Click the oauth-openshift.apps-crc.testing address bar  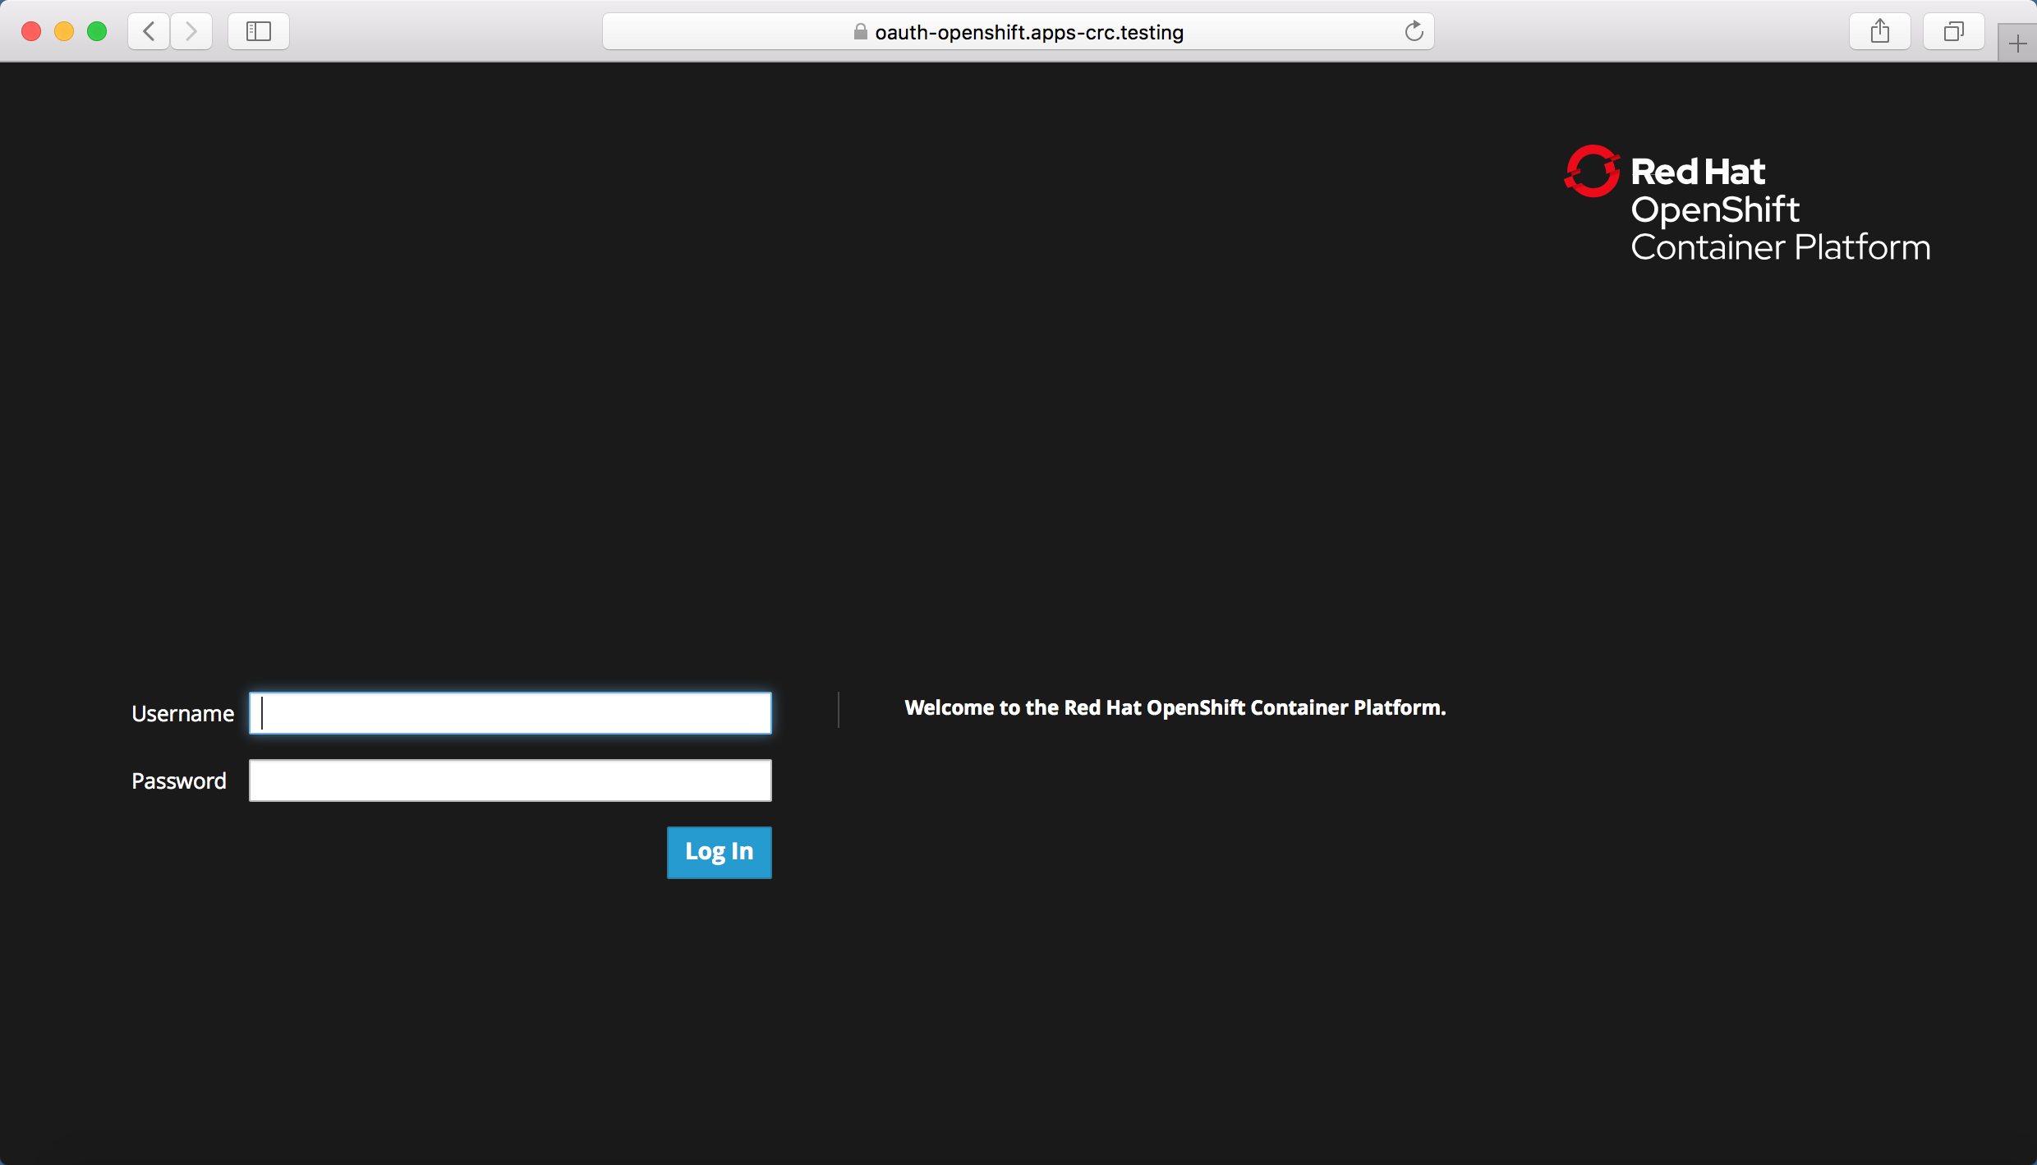click(x=1018, y=31)
